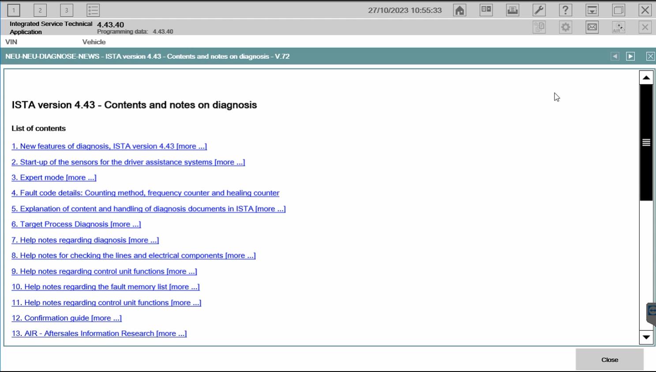Open link 6 Target Process Diagnosis
Viewport: 656px width, 372px height.
pyautogui.click(x=76, y=224)
